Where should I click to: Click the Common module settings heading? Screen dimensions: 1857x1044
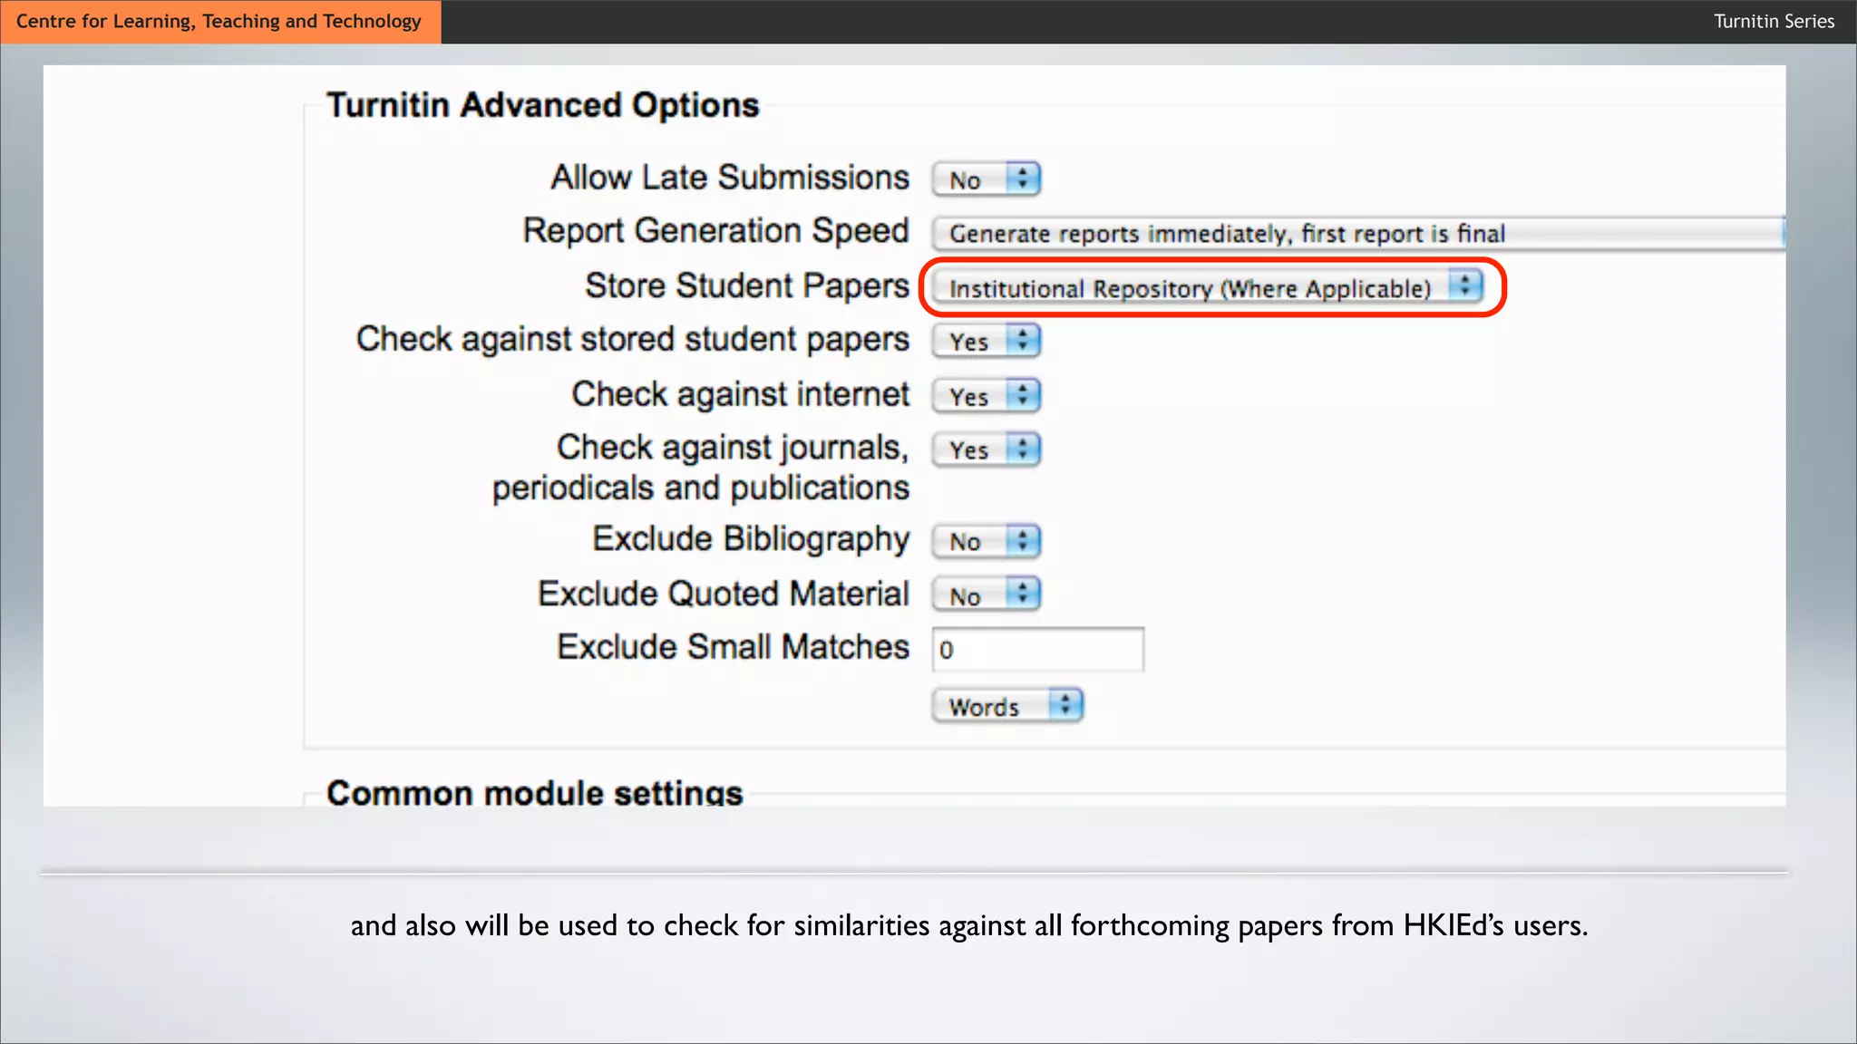pos(534,792)
